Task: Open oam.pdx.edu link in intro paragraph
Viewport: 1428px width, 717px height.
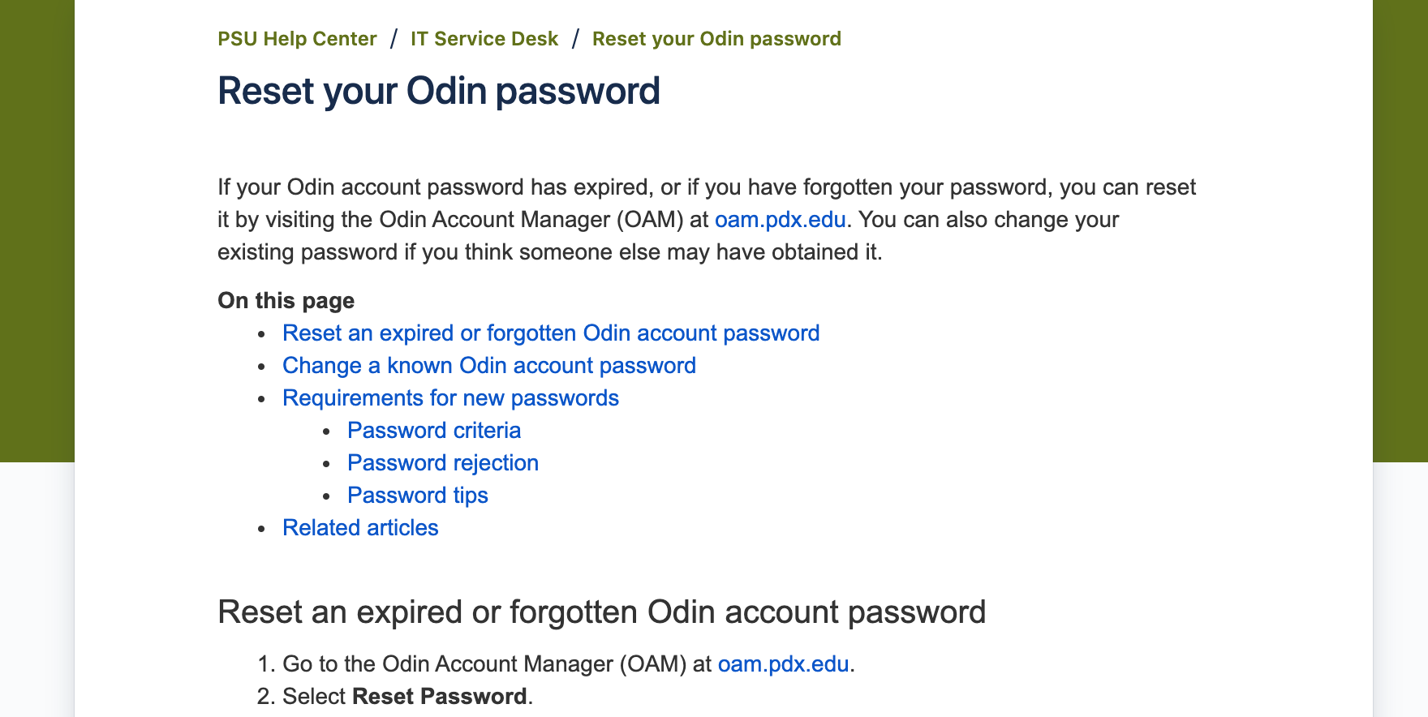Action: [x=780, y=220]
